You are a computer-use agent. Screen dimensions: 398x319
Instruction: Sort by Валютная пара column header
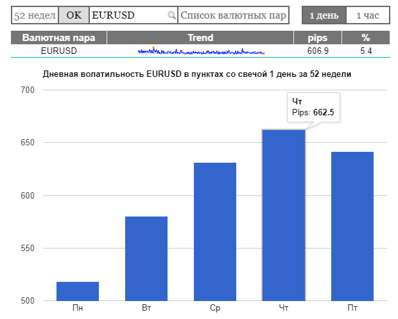(x=58, y=38)
